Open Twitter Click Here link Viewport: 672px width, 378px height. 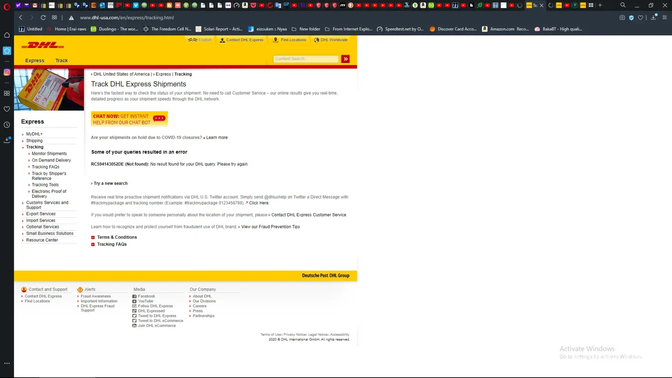click(x=259, y=203)
